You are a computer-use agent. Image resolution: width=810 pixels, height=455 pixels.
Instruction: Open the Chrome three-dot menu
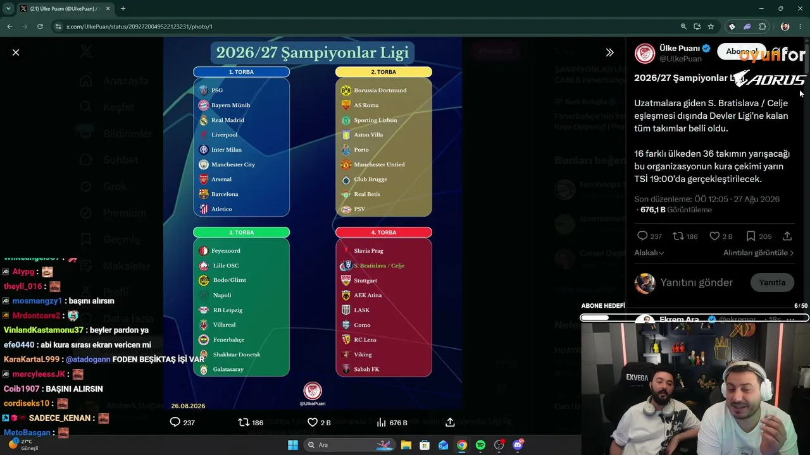pyautogui.click(x=801, y=27)
